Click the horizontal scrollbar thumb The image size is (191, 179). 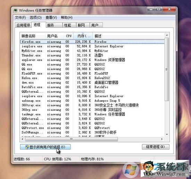point(72,139)
